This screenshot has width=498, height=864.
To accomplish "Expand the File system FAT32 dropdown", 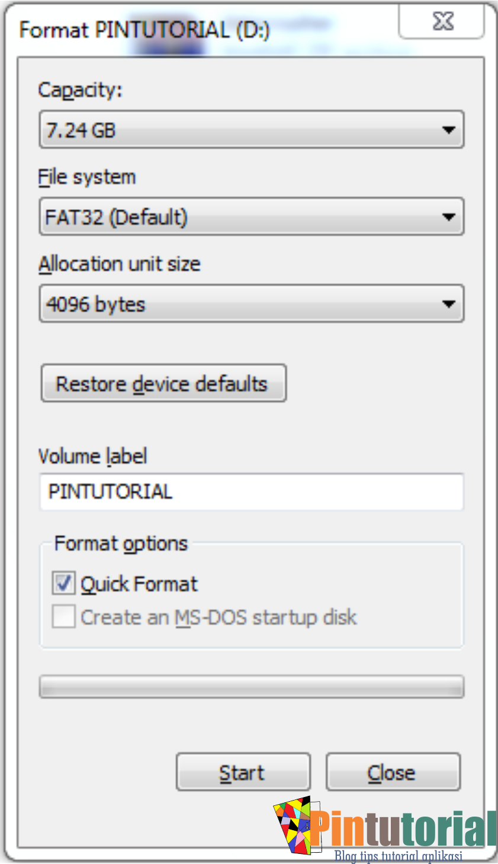I will coord(251,217).
